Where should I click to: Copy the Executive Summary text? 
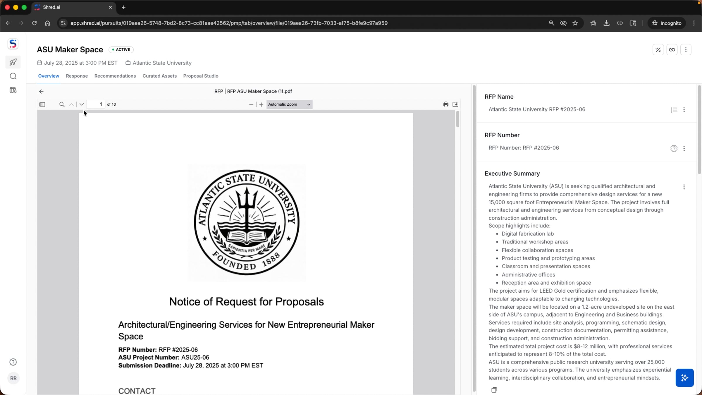pos(494,390)
